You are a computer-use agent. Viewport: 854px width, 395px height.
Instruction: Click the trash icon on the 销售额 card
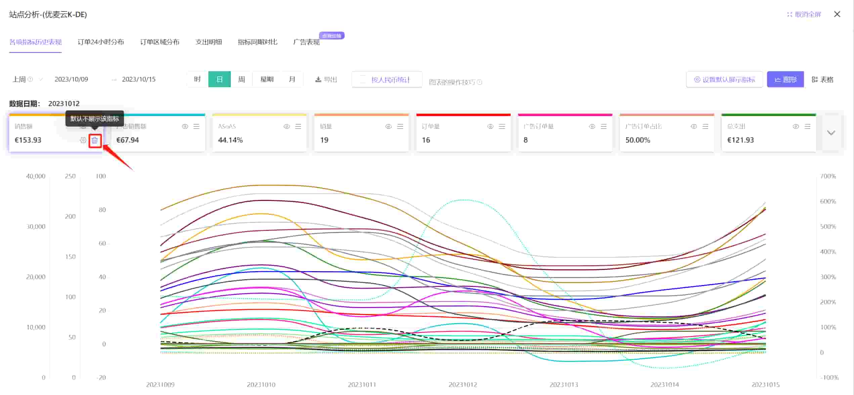[x=95, y=140]
